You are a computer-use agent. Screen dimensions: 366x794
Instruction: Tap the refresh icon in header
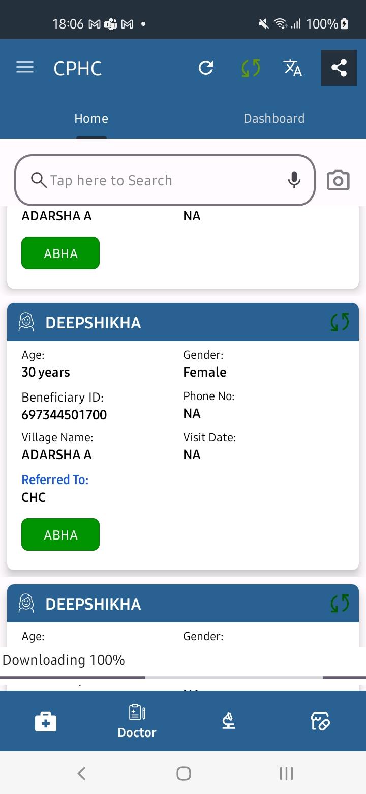206,68
